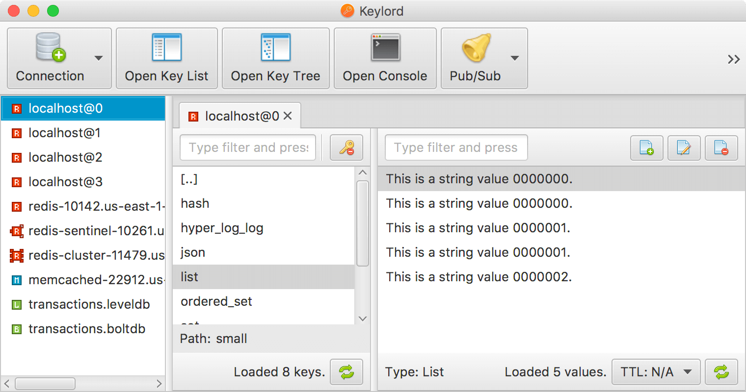Select the ordered_set key
The image size is (746, 392).
(x=264, y=301)
